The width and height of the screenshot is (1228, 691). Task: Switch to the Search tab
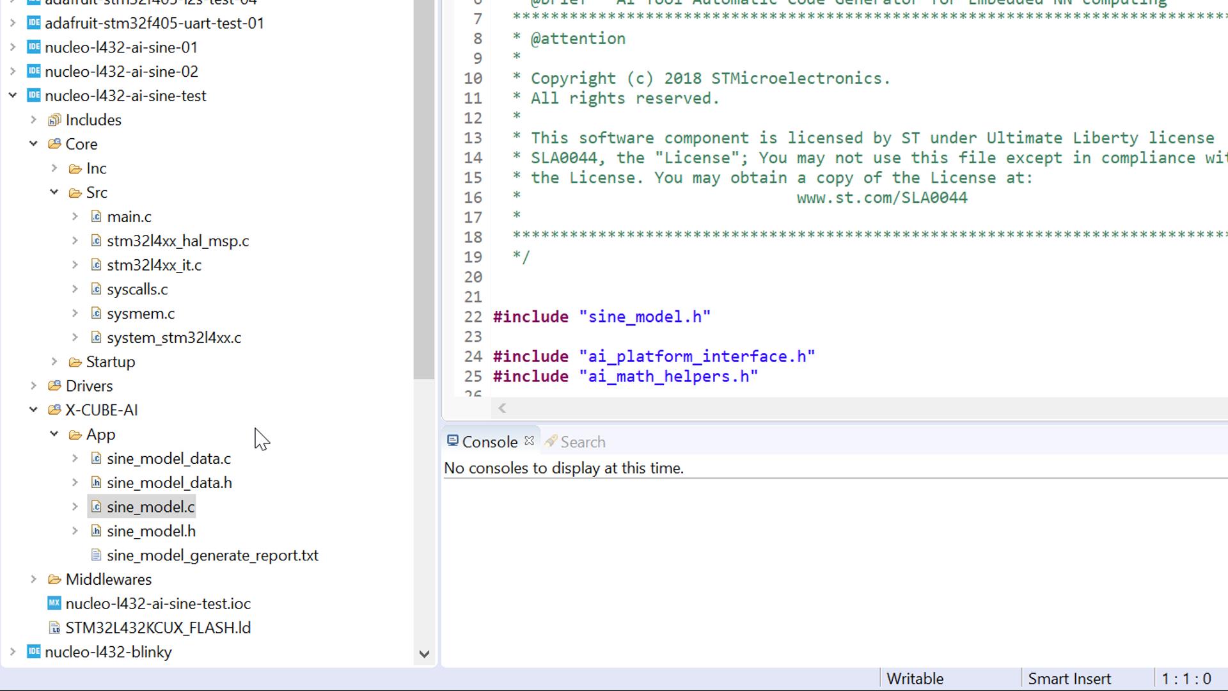582,442
